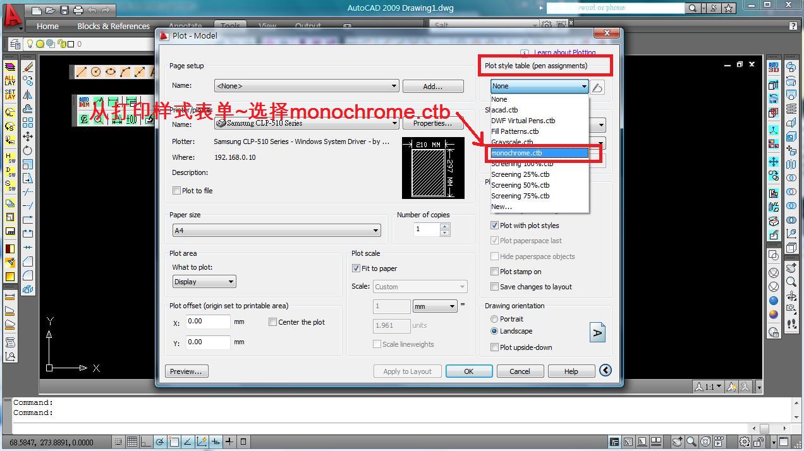
Task: Open the Printer/plotter Name dropdown
Action: [307, 123]
